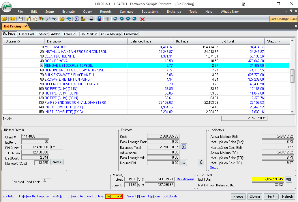
Task: Switch to the Indirect tab
Action: pos(43,34)
